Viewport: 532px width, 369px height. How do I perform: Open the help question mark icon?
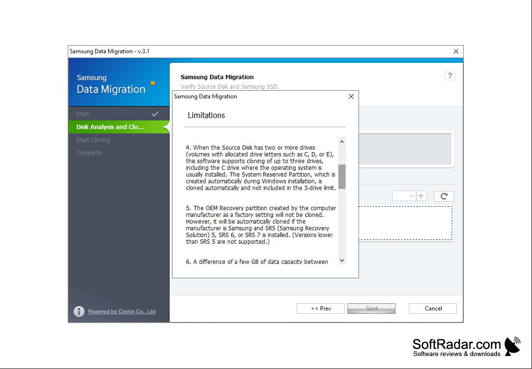coord(450,75)
